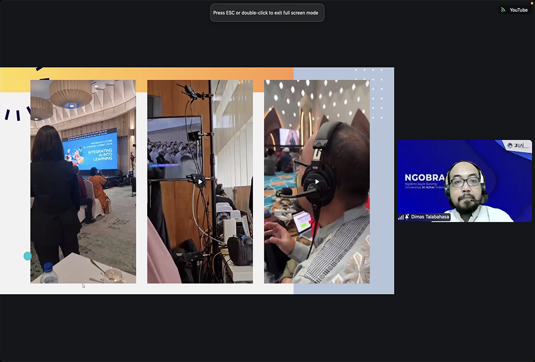Click the network signal strength bars icon
535x362 pixels.
click(401, 217)
